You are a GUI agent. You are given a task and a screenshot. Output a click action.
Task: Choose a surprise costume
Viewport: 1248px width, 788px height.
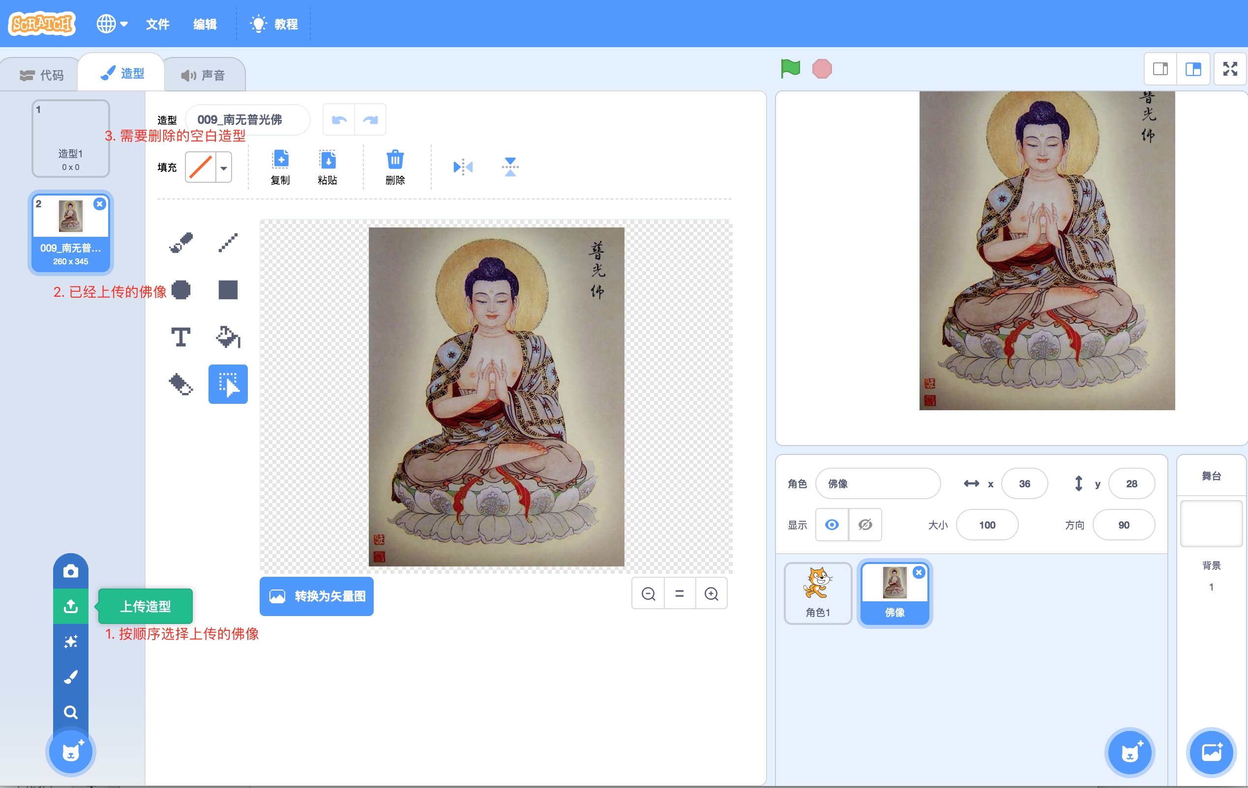pyautogui.click(x=71, y=642)
